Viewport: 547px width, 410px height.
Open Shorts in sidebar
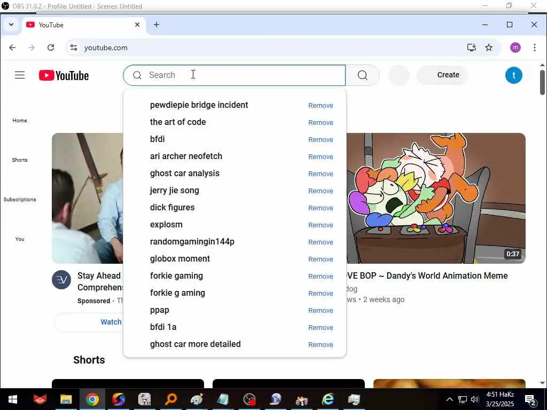20,160
